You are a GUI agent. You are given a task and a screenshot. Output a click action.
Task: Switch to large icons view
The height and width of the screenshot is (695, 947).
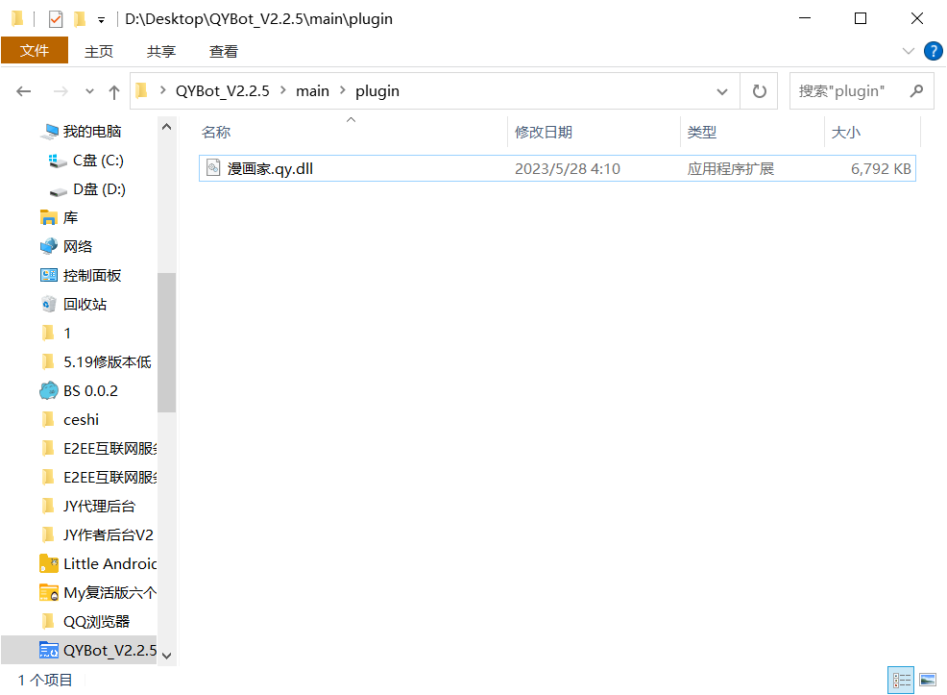pos(927,681)
